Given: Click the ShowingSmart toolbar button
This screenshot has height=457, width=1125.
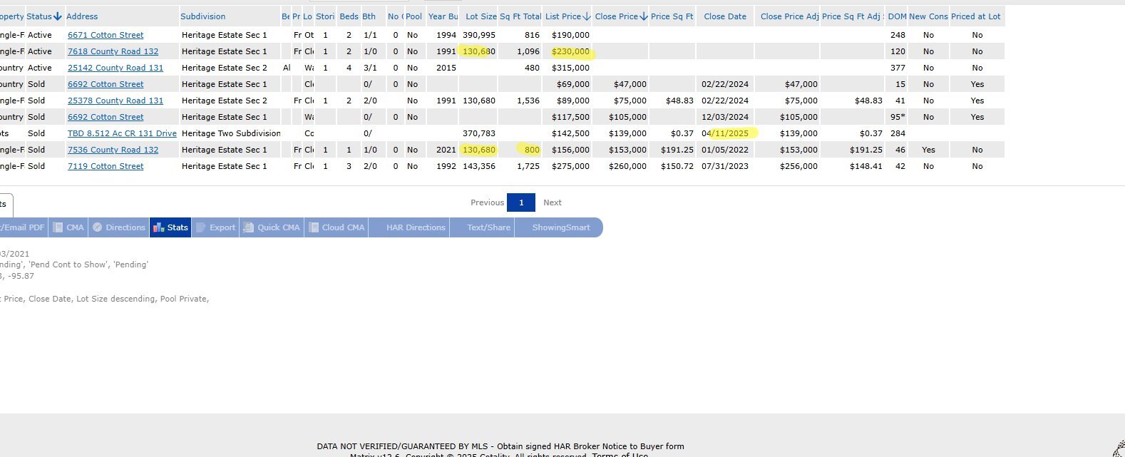Looking at the screenshot, I should (x=561, y=227).
